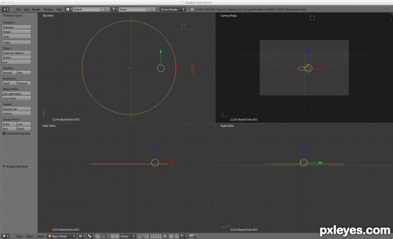Toggle the 3D manipulator widget button
This screenshot has width=393, height=239.
pos(103,236)
